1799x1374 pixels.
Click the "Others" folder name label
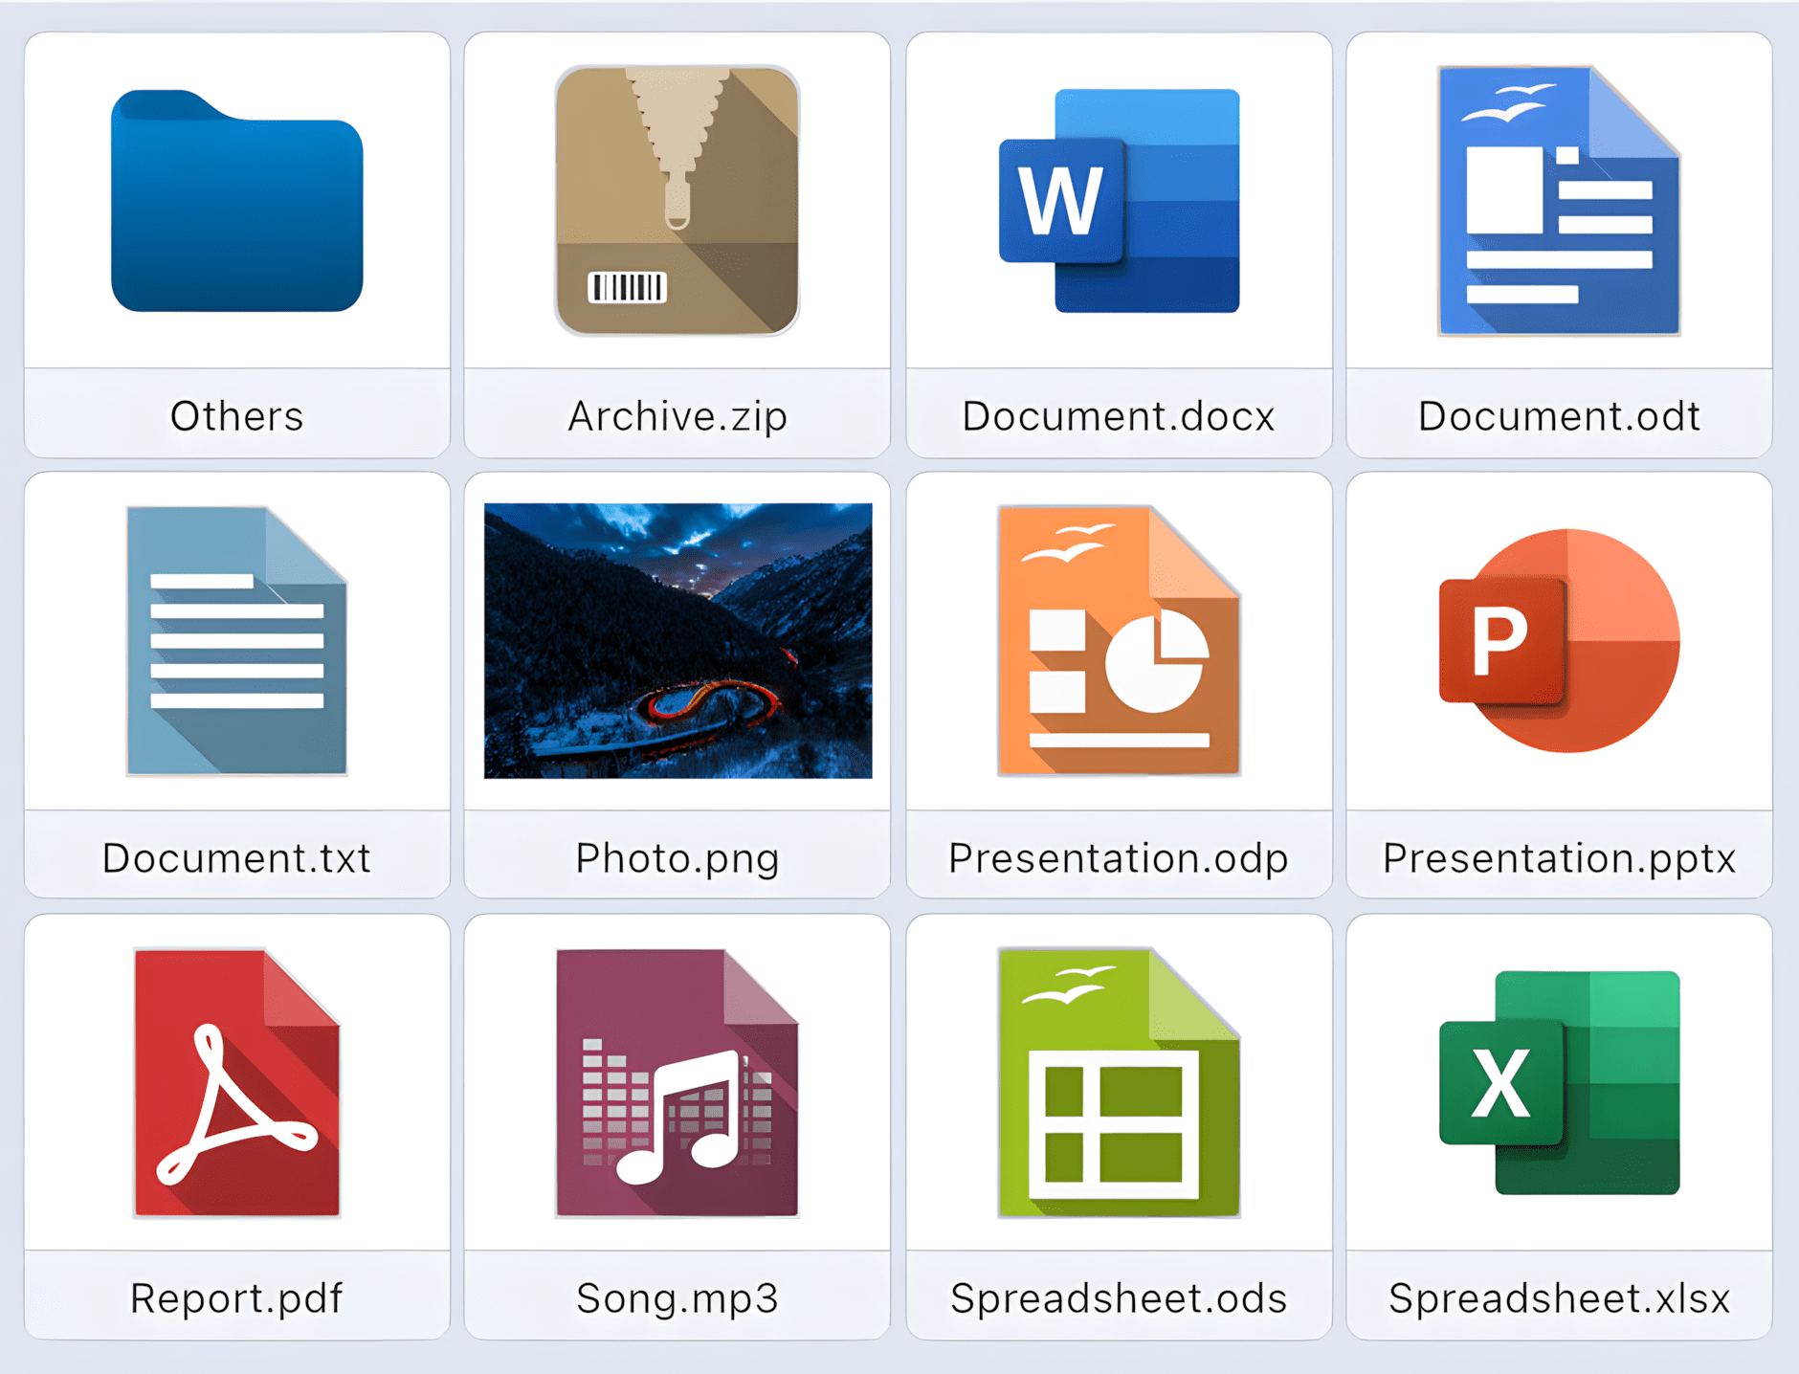point(236,416)
